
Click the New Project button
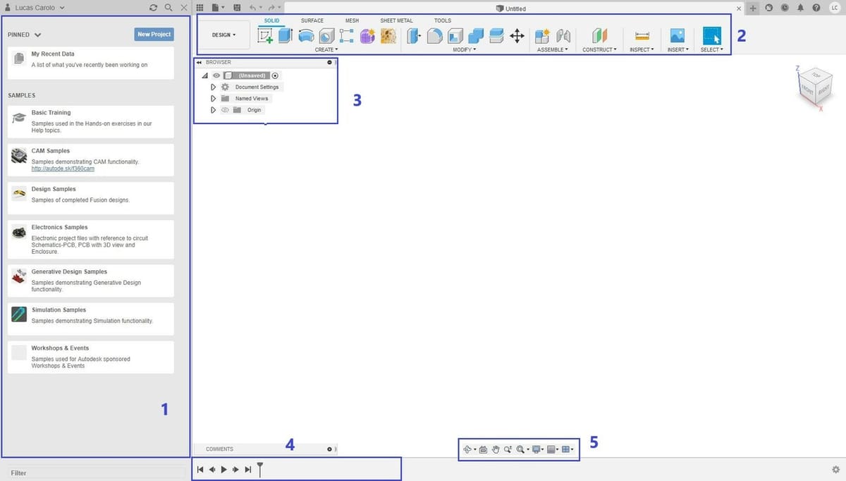click(154, 34)
